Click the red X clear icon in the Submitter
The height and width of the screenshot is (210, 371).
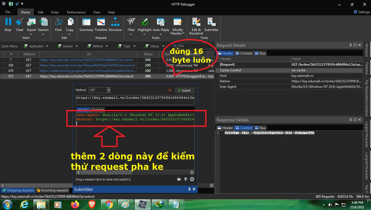coord(170,90)
